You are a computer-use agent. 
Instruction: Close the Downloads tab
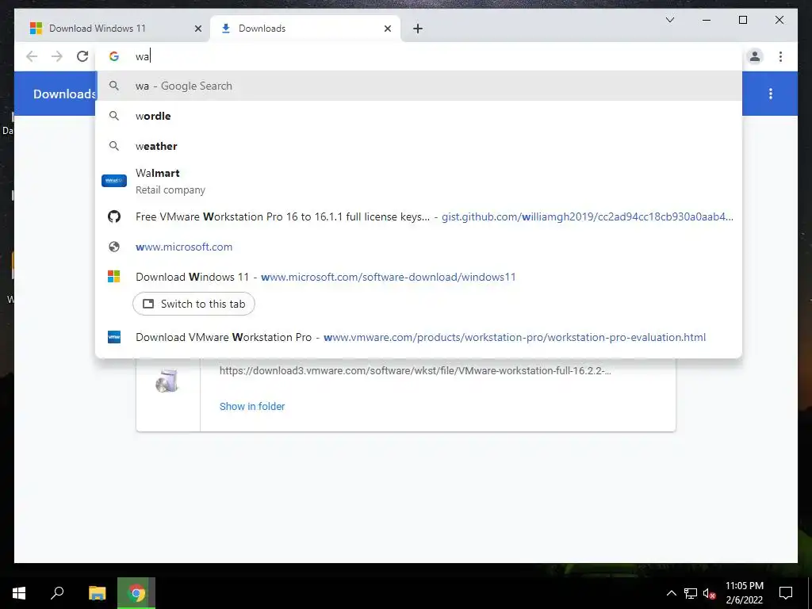[387, 29]
